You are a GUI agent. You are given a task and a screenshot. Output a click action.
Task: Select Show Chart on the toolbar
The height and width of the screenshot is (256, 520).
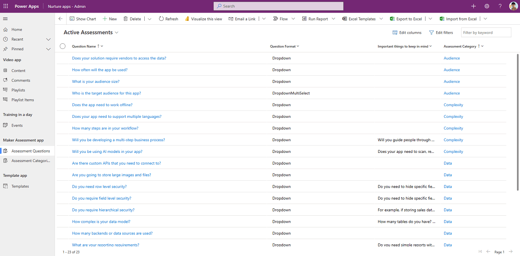click(x=83, y=19)
